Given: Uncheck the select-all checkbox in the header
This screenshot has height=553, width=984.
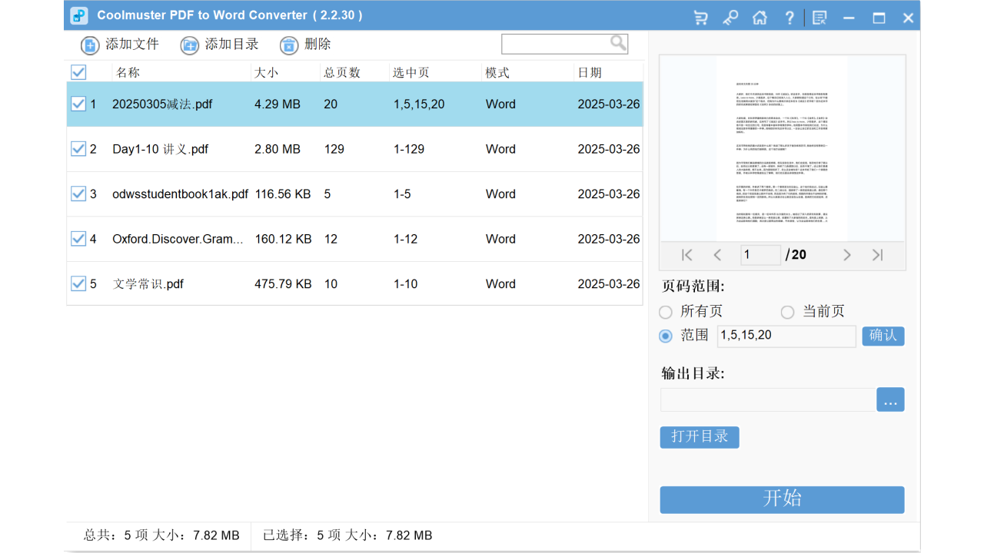Looking at the screenshot, I should point(78,71).
